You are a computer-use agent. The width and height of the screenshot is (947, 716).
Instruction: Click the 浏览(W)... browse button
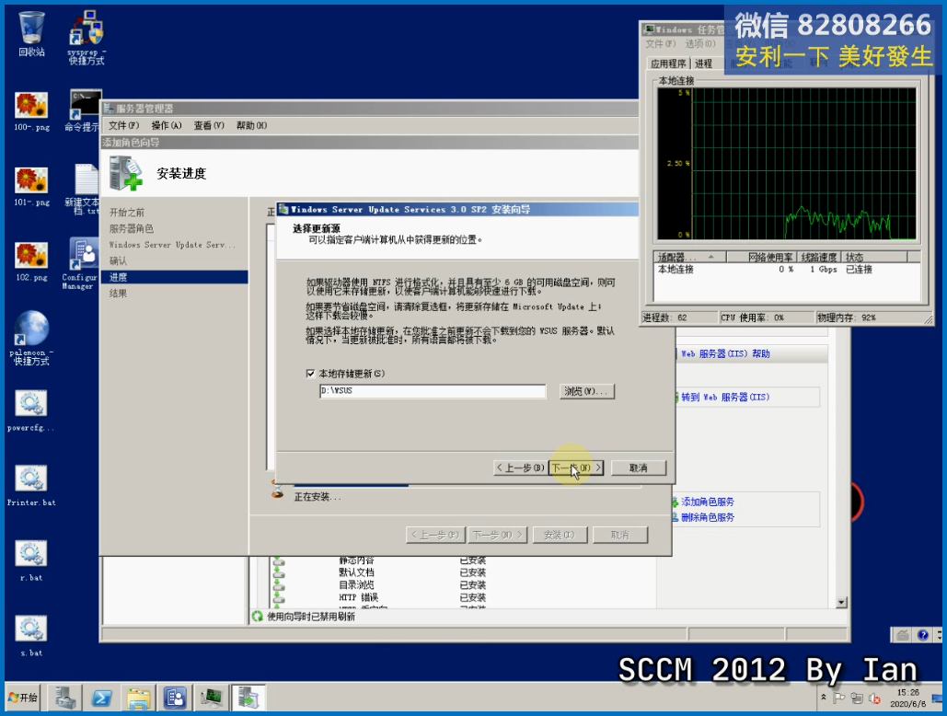586,391
